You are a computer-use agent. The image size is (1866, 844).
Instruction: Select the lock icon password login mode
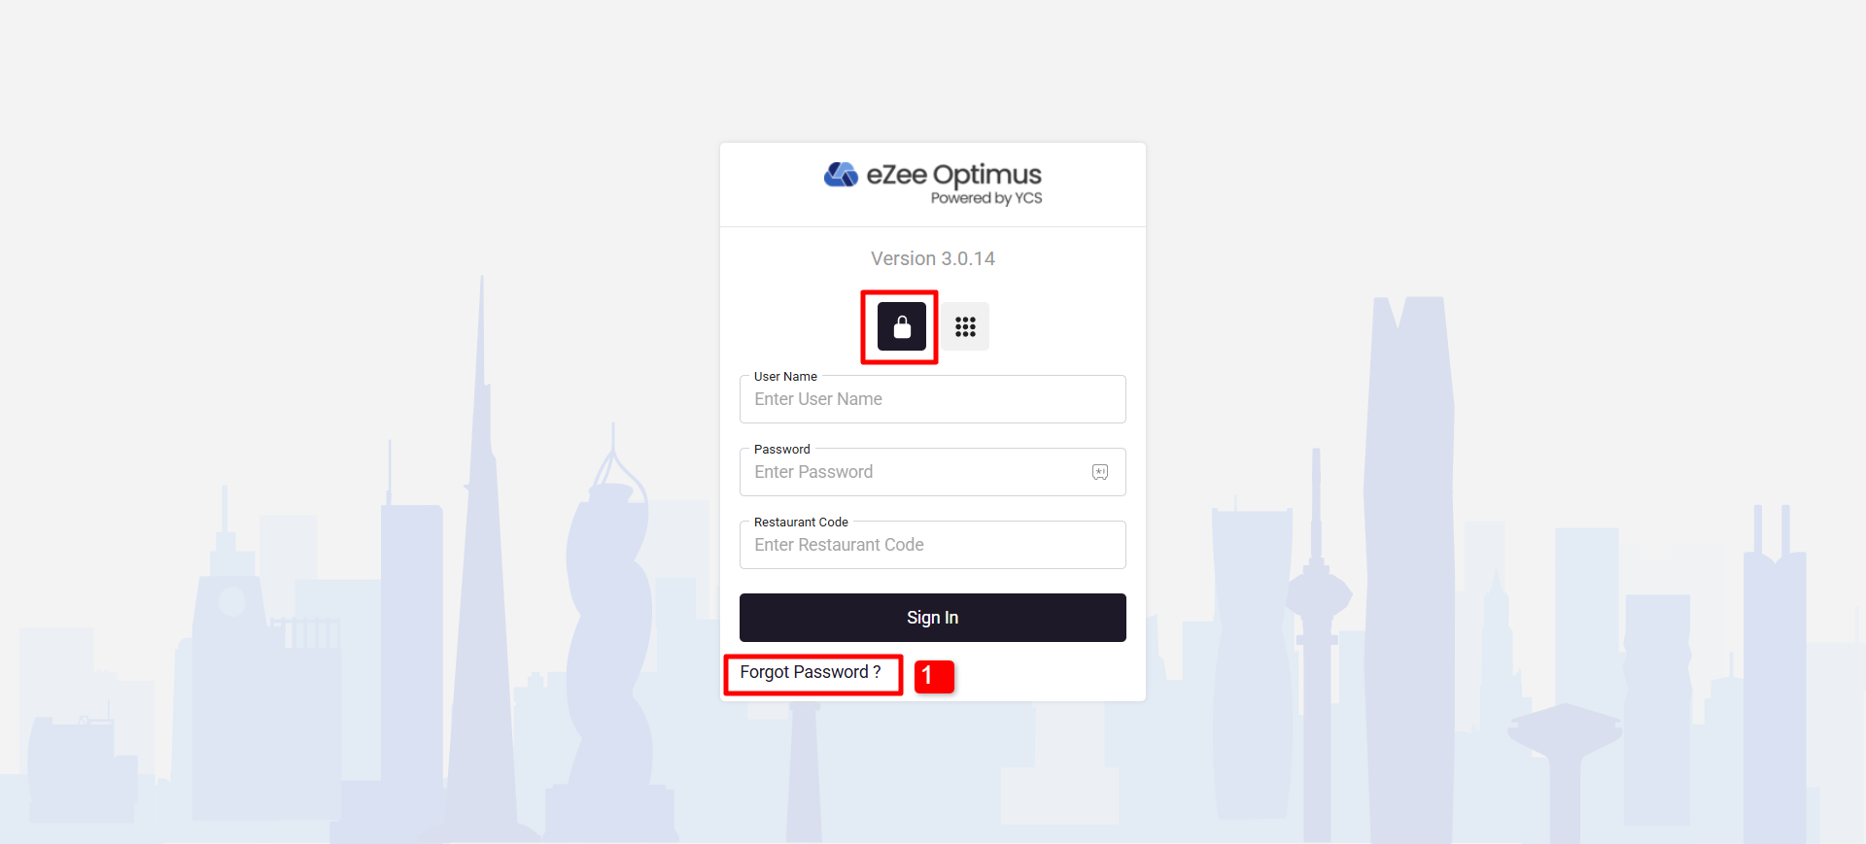(x=902, y=326)
